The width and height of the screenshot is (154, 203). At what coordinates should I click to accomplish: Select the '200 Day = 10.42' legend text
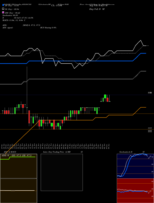12,13
